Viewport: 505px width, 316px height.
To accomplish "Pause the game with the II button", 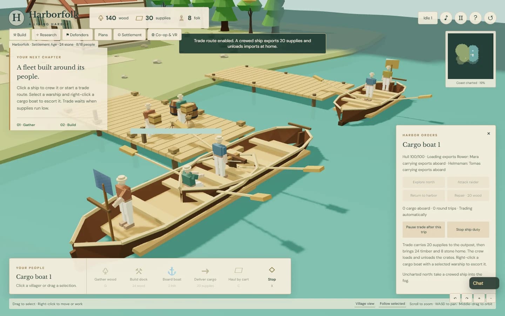I will click(x=460, y=18).
